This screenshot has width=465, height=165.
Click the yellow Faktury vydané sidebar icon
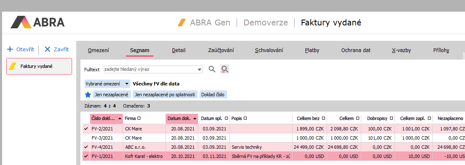click(x=13, y=66)
